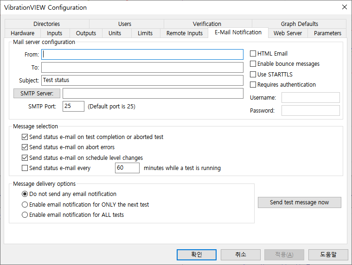352x265 pixels.
Task: Click Send test message now button
Action: pyautogui.click(x=299, y=202)
